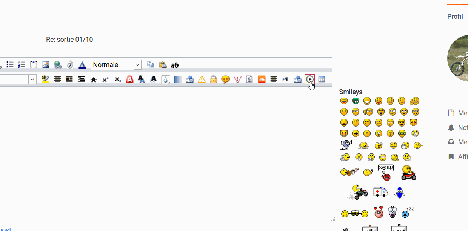Insert thumbs up smiley
This screenshot has width=468, height=231.
coord(414,101)
